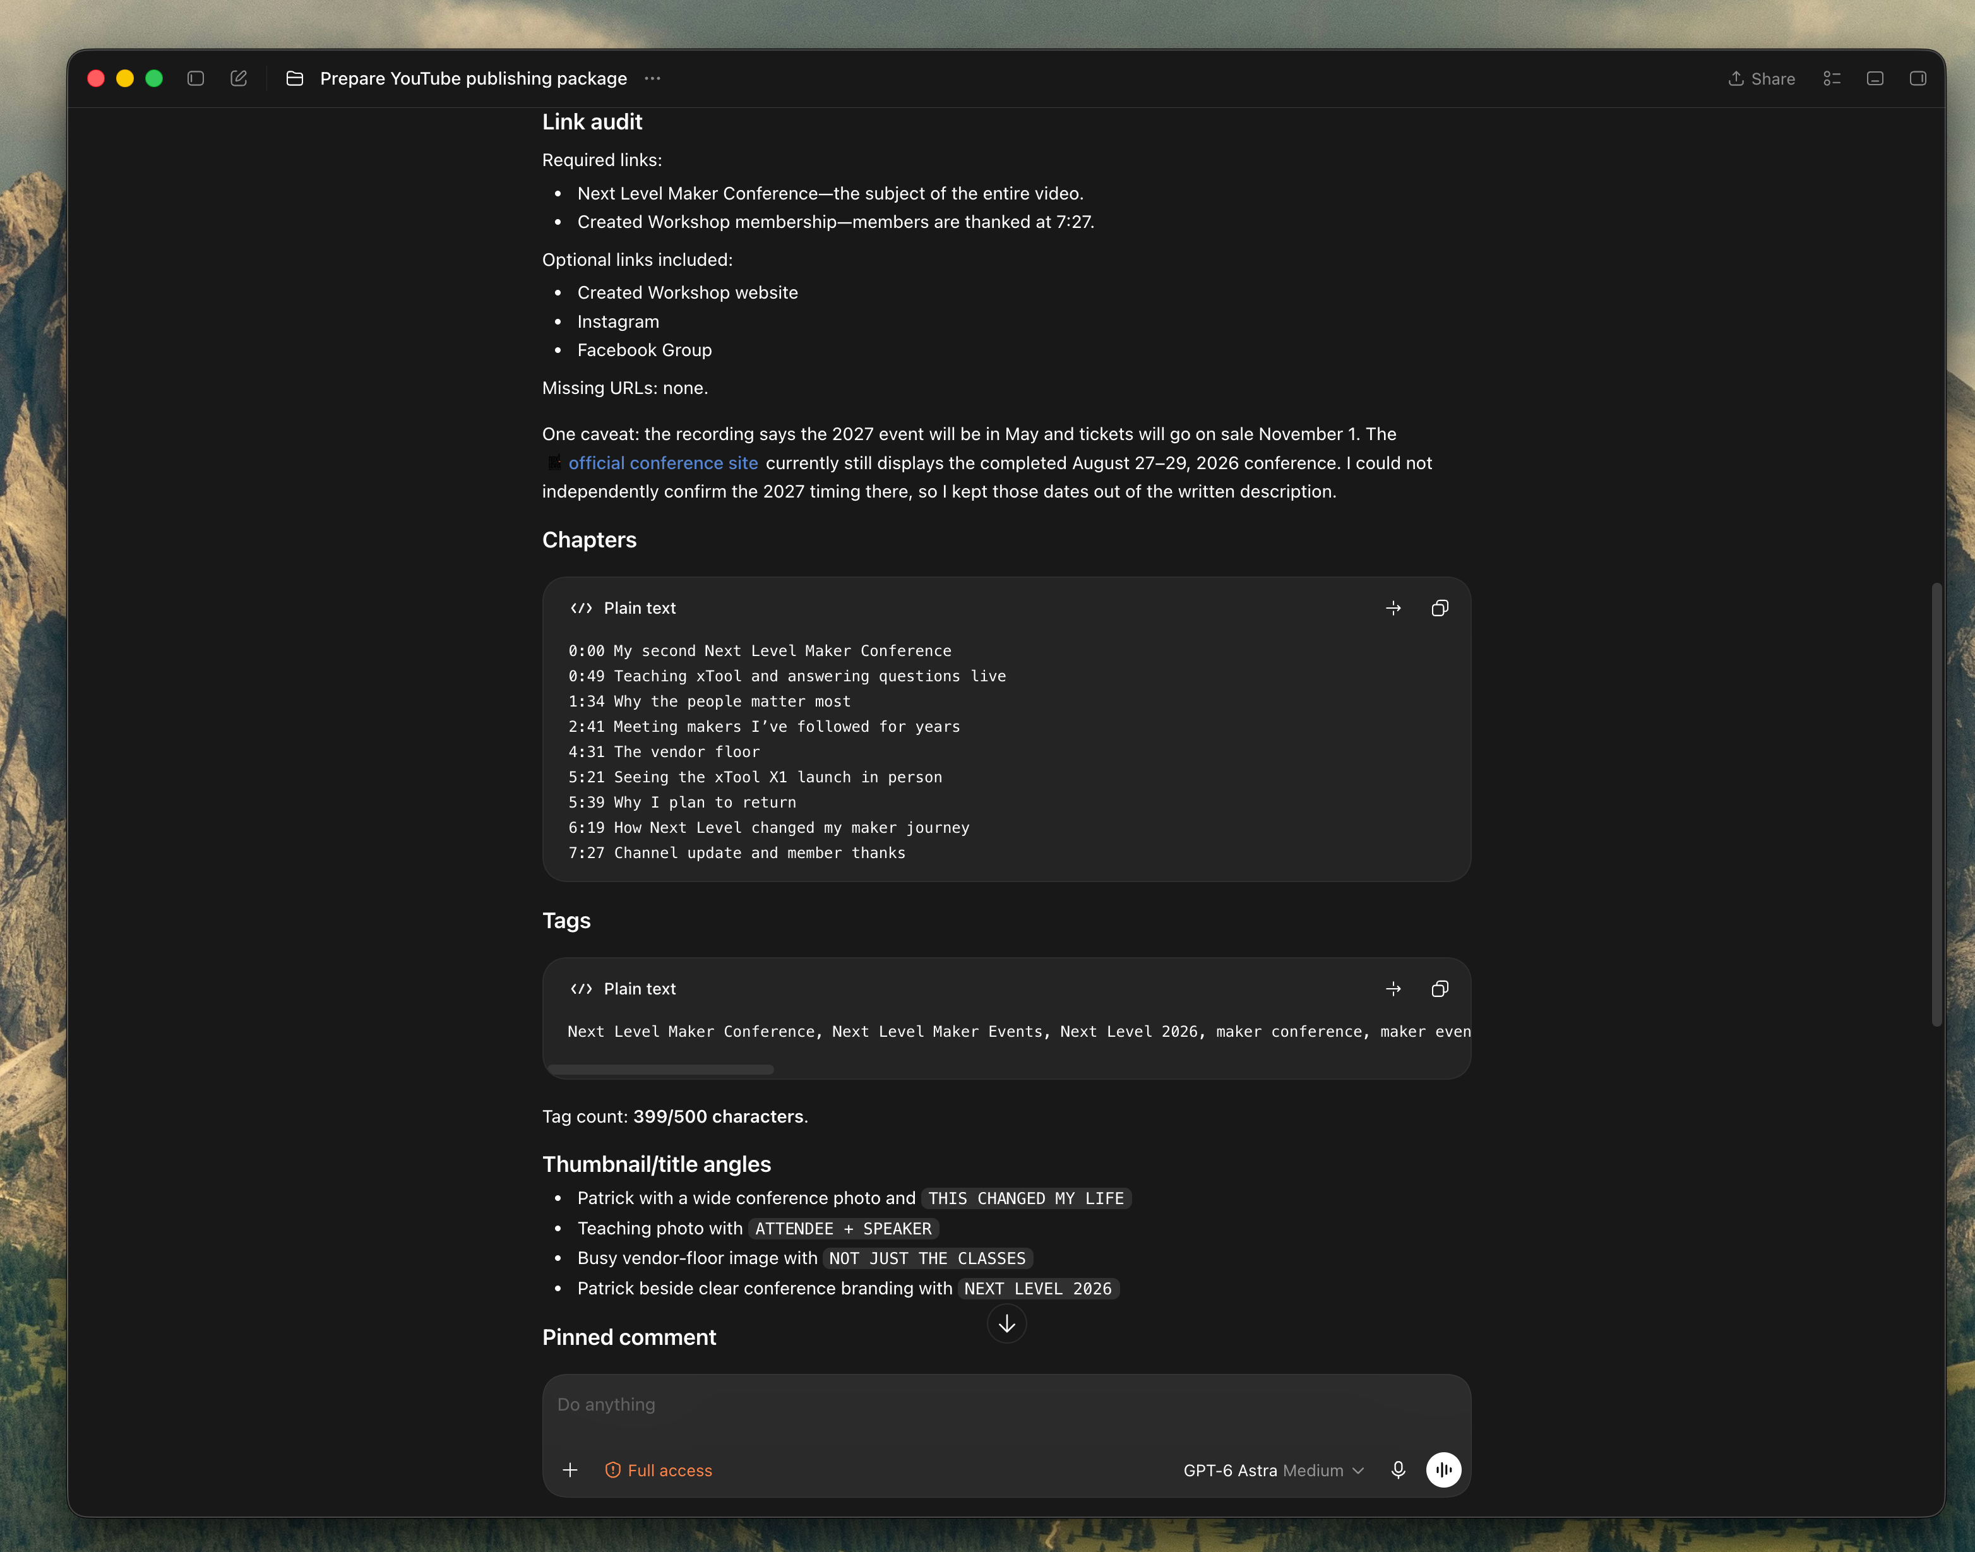1975x1552 pixels.
Task: Click the ATTENDEE + SPEAKER code snippet
Action: [843, 1229]
